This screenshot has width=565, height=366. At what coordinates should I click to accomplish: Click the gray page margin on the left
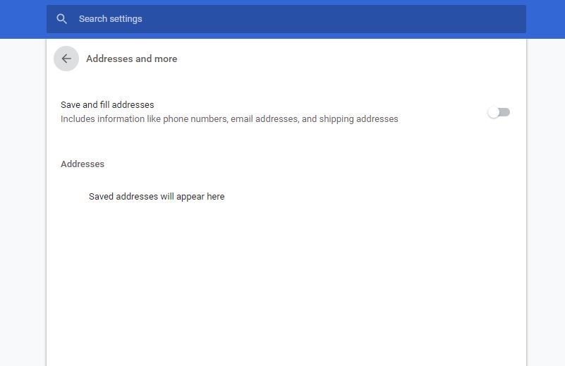click(23, 212)
